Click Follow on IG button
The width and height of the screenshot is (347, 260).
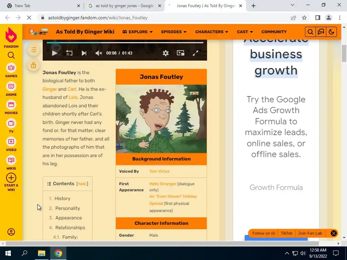[264, 233]
